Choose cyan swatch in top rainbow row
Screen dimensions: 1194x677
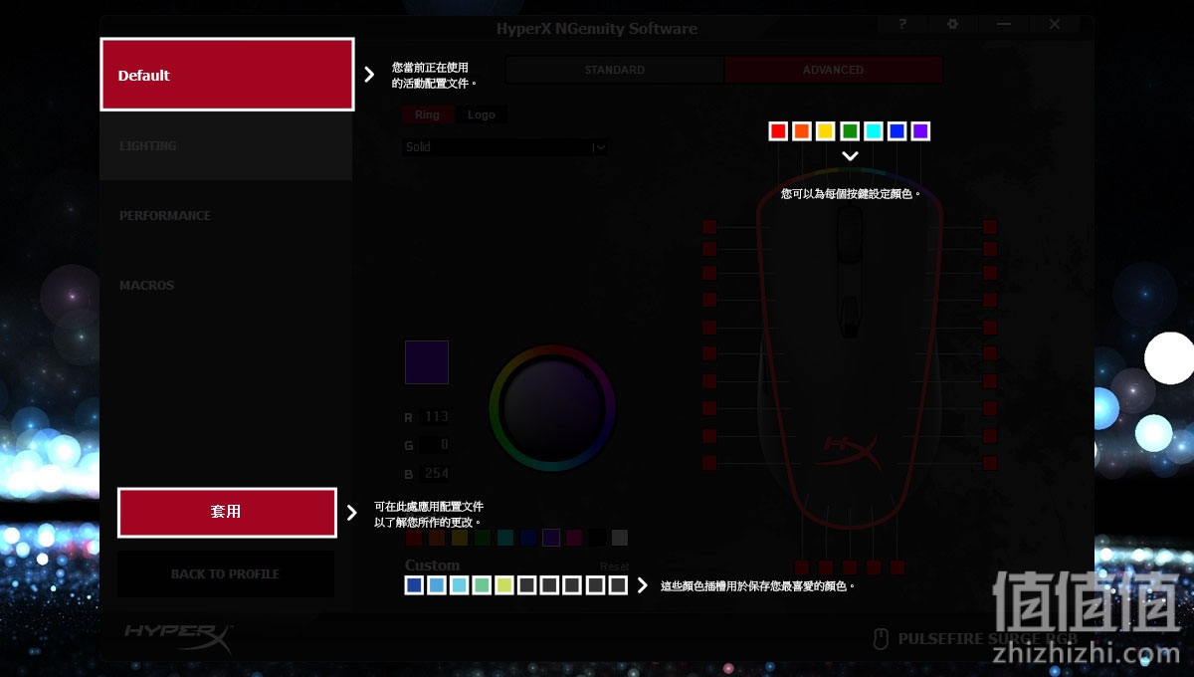[874, 131]
